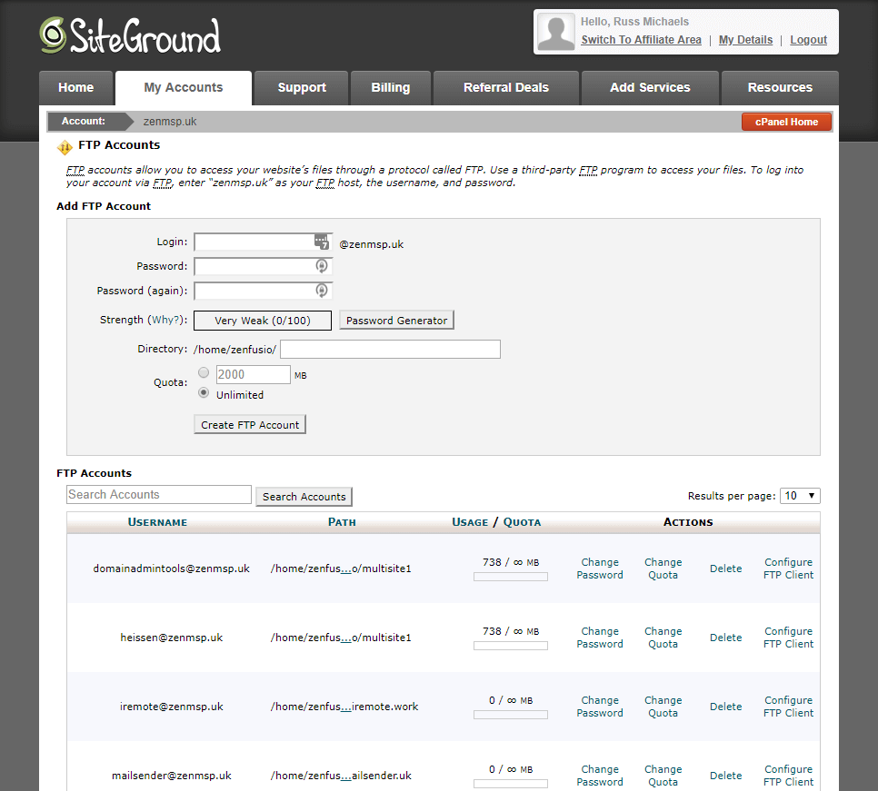Configure FTP Client for heissen@zenmsp.uk
This screenshot has height=791, width=878.
click(x=788, y=638)
